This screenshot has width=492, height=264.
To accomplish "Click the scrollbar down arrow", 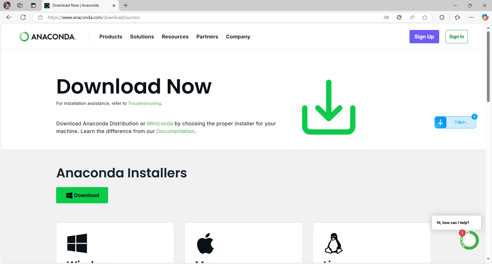I will 488,259.
